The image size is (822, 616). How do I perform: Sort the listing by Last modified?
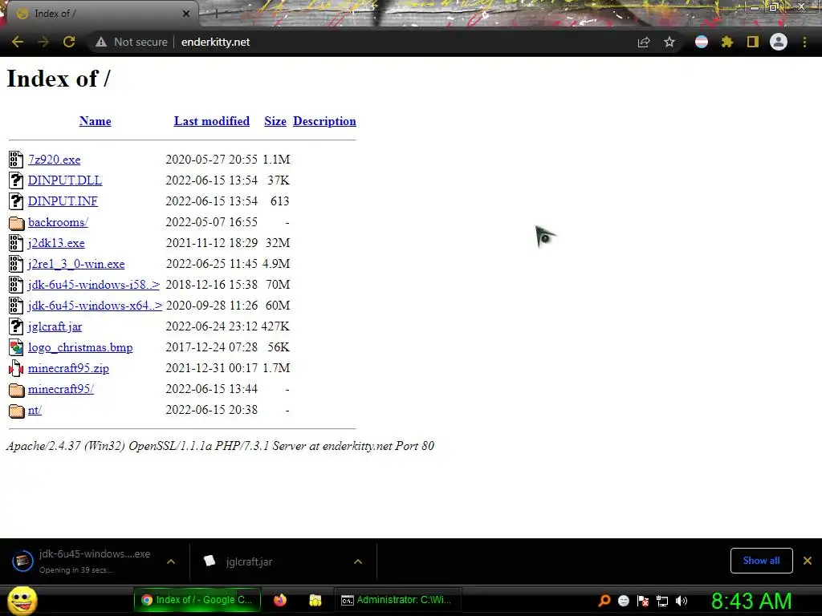tap(212, 121)
